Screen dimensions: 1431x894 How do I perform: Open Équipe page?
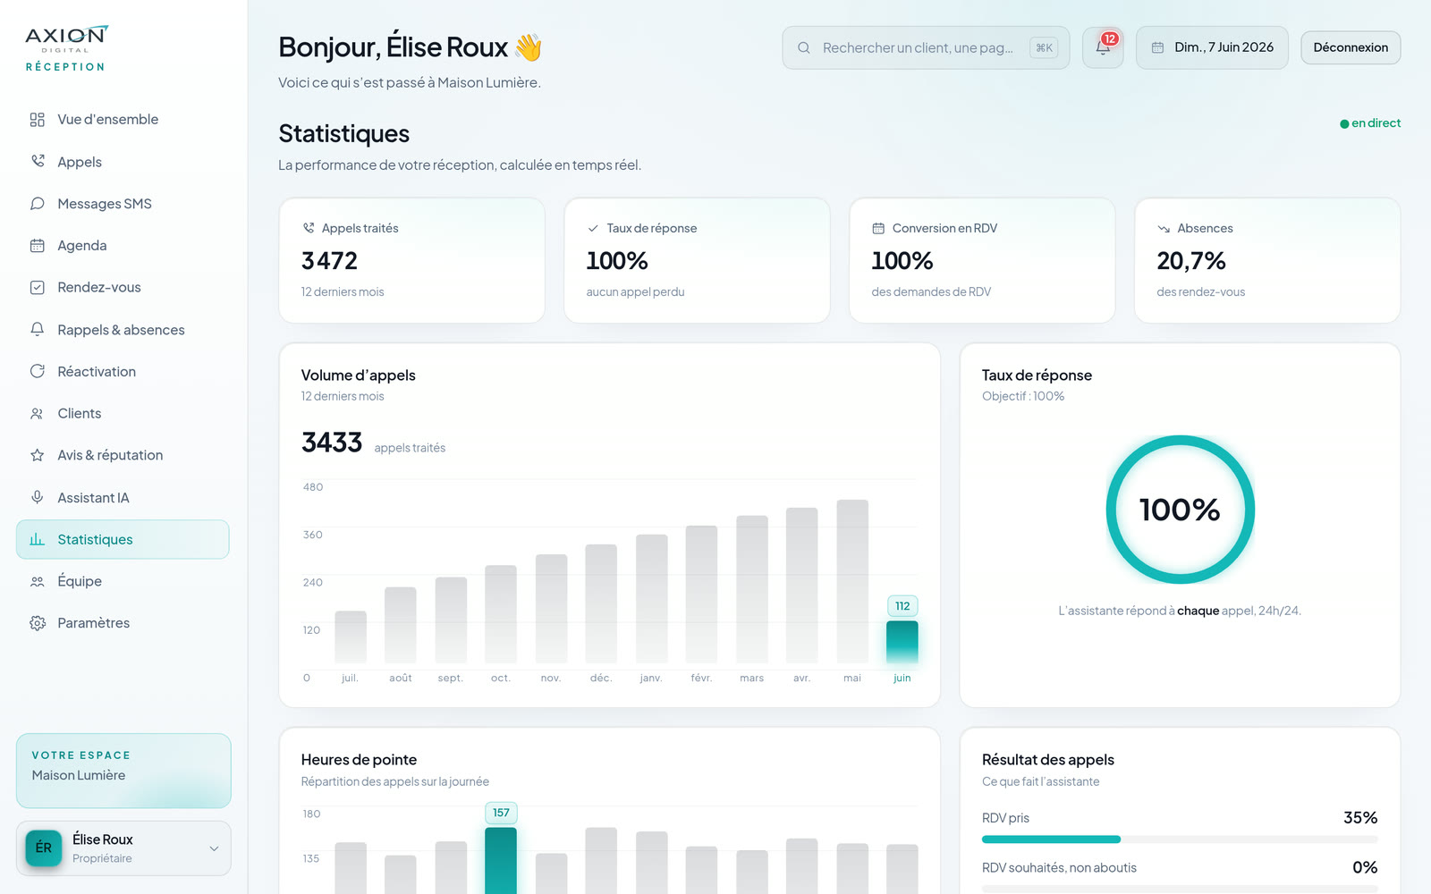pos(123,581)
